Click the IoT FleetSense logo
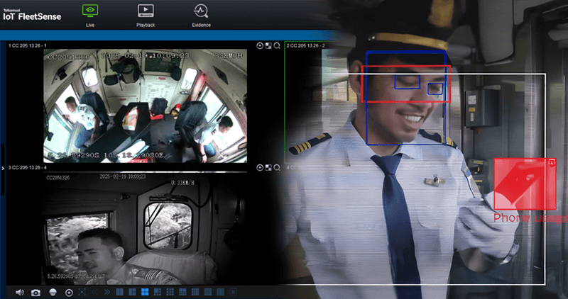Image resolution: width=568 pixels, height=299 pixels. click(31, 14)
